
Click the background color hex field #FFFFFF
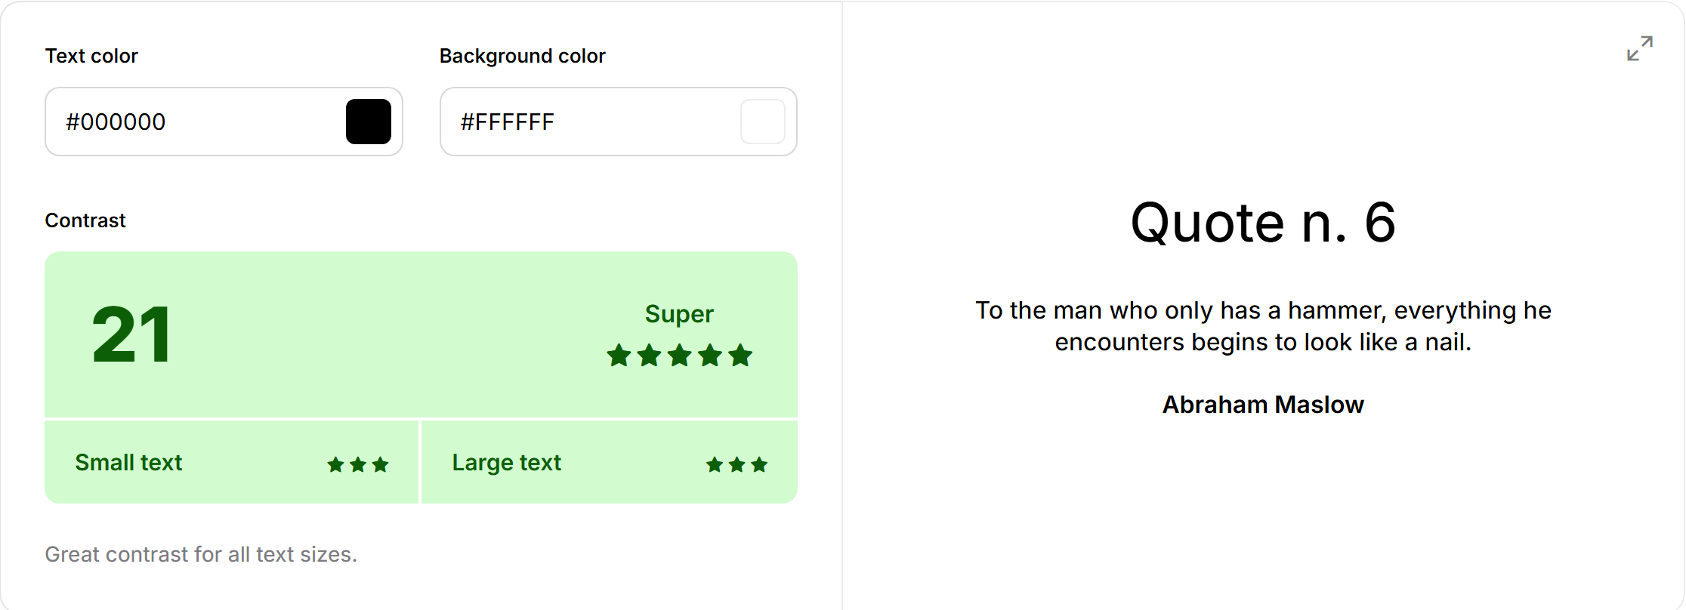[618, 122]
